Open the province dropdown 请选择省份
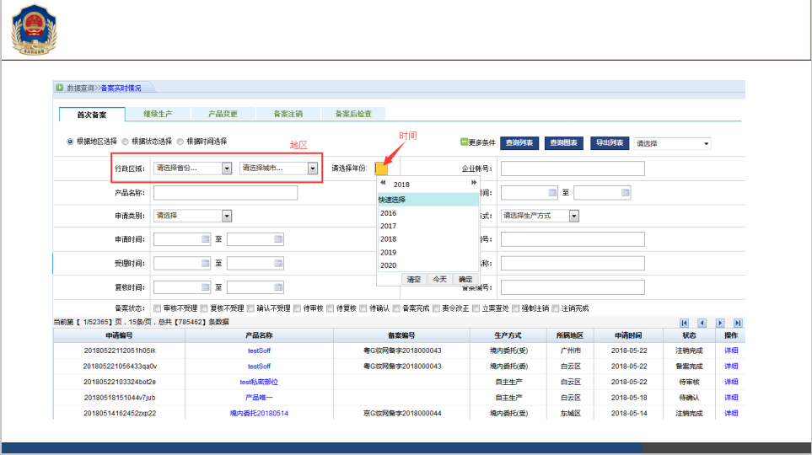Image resolution: width=812 pixels, height=455 pixels. pyautogui.click(x=192, y=169)
